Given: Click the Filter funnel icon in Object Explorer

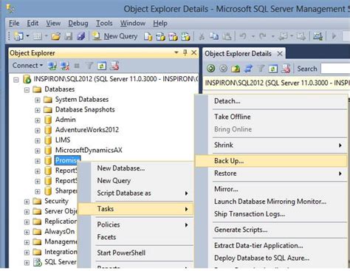Looking at the screenshot, I should click(x=89, y=66).
